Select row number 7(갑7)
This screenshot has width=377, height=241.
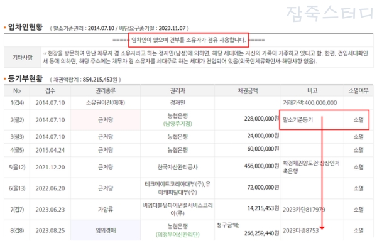tap(17, 210)
